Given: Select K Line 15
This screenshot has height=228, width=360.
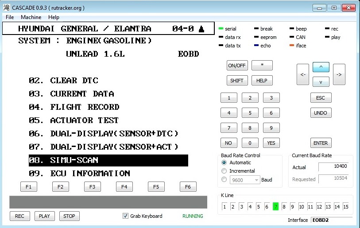Looking at the screenshot, I should point(346,207).
